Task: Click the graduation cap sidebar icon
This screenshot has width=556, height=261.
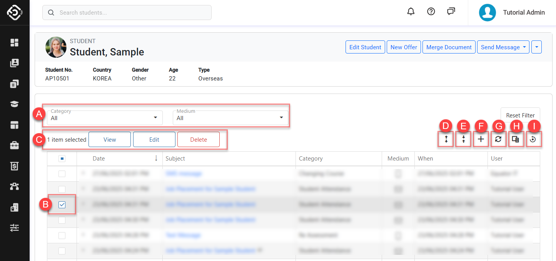Action: [15, 104]
